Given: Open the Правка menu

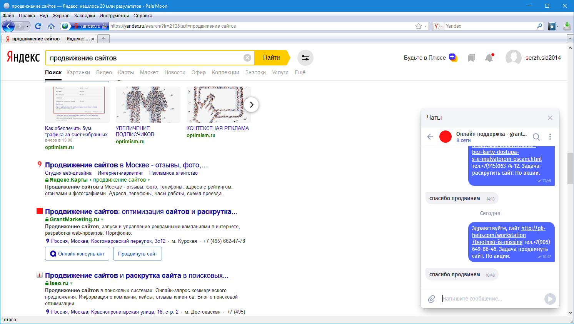Looking at the screenshot, I should tap(27, 16).
